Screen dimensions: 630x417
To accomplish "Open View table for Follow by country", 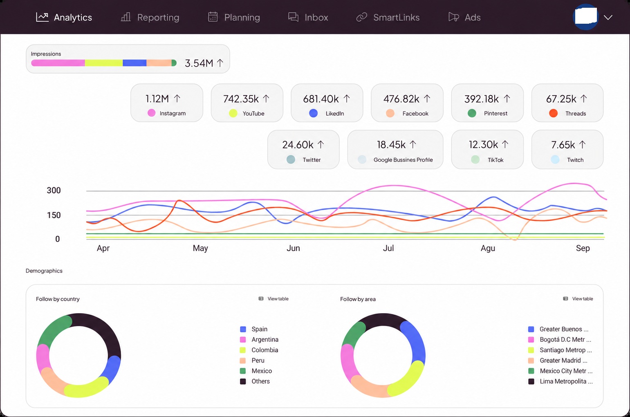I will (x=274, y=299).
